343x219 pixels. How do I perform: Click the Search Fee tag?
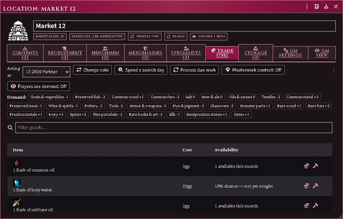(x=97, y=36)
